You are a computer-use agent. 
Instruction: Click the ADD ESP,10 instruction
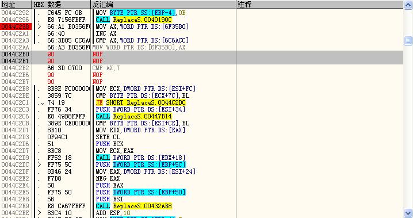click(113, 213)
